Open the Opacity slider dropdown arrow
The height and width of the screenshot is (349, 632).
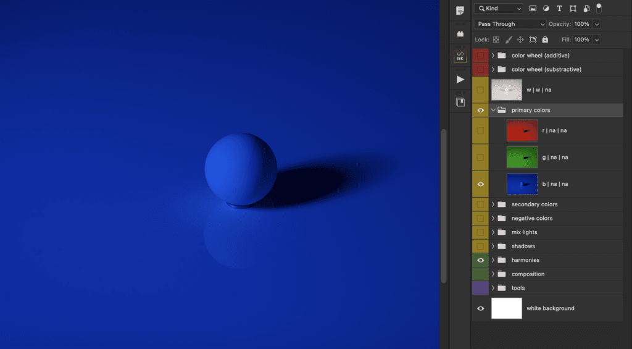point(597,24)
